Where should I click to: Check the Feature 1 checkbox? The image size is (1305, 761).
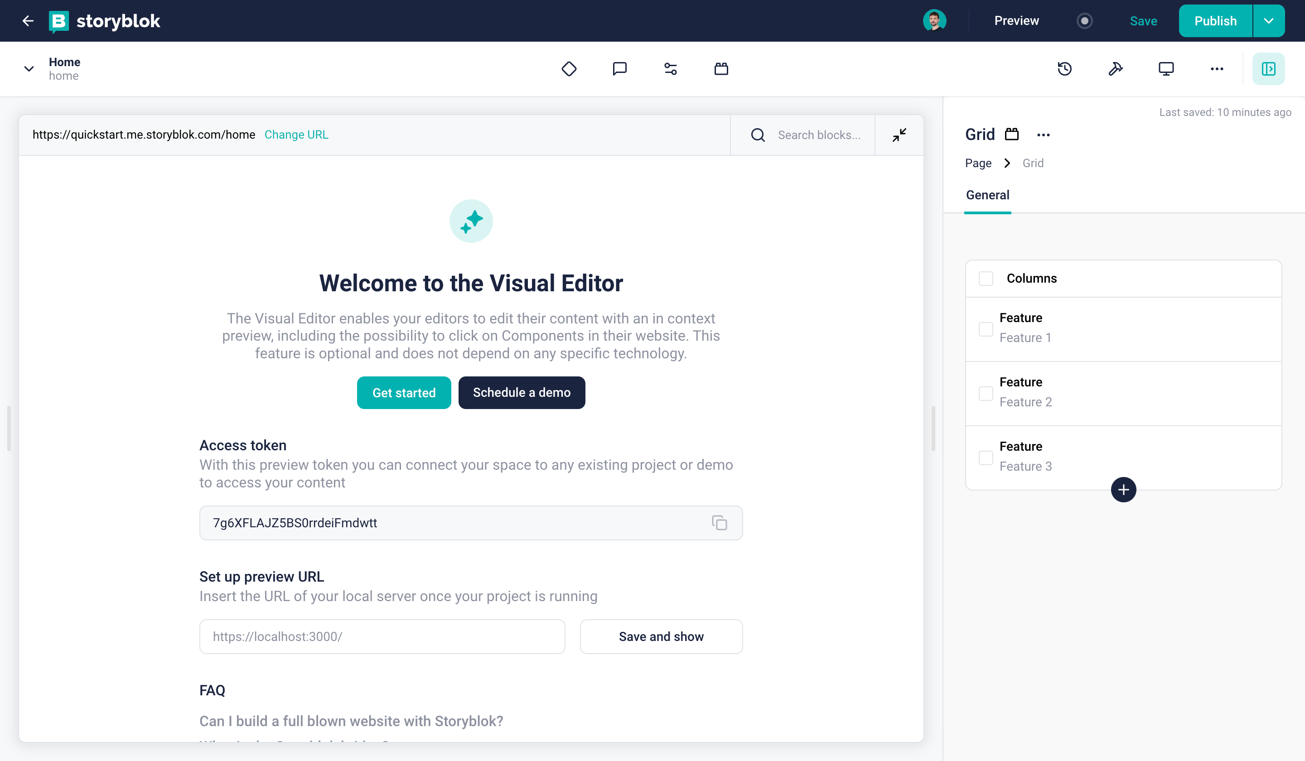pos(986,329)
